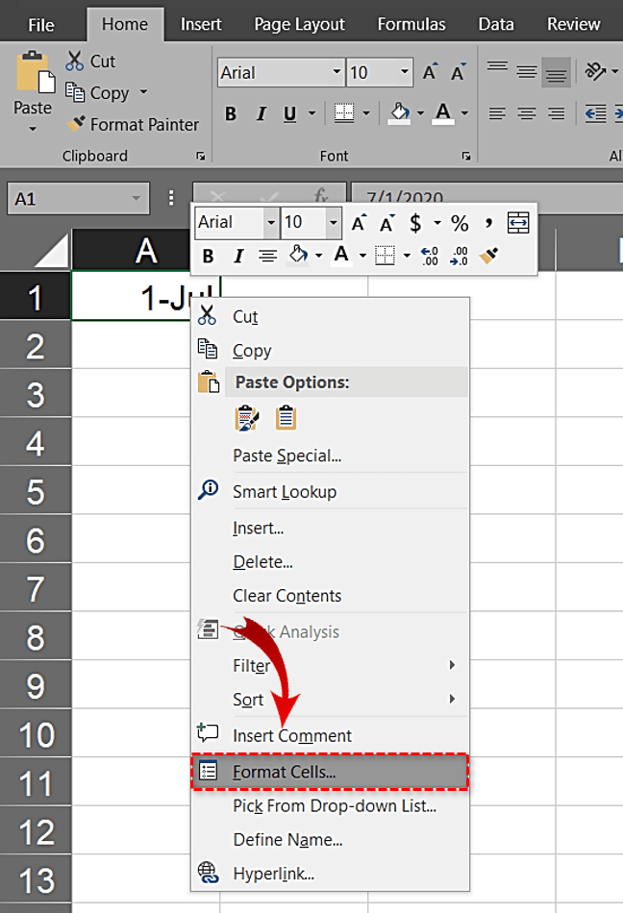
Task: Click Increase Decimal icon in mini toolbar
Action: click(430, 256)
